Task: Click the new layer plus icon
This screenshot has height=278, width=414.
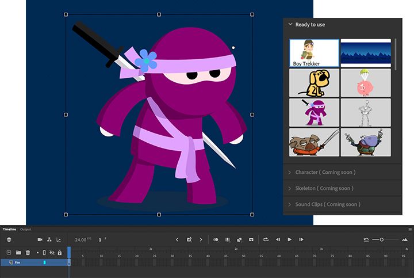Action: tap(9, 253)
